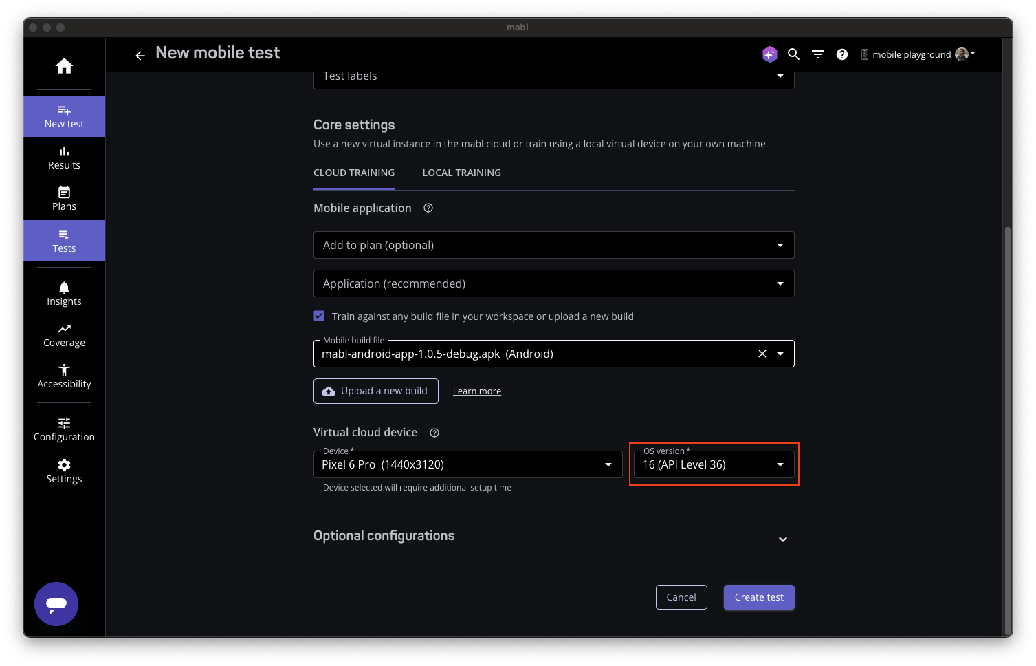Click the Home icon in sidebar

(64, 66)
